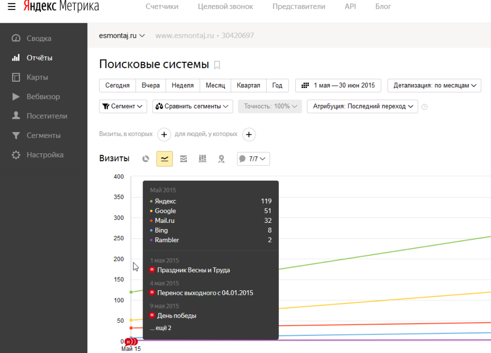The width and height of the screenshot is (491, 353).
Task: Click the attribution help question icon
Action: point(424,107)
